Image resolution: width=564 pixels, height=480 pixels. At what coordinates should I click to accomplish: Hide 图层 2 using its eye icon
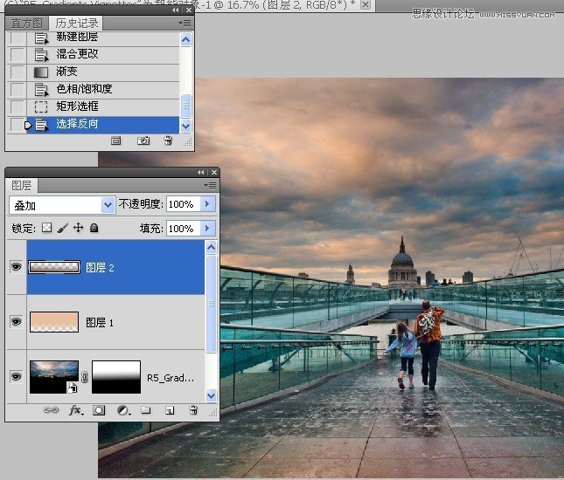tap(16, 268)
